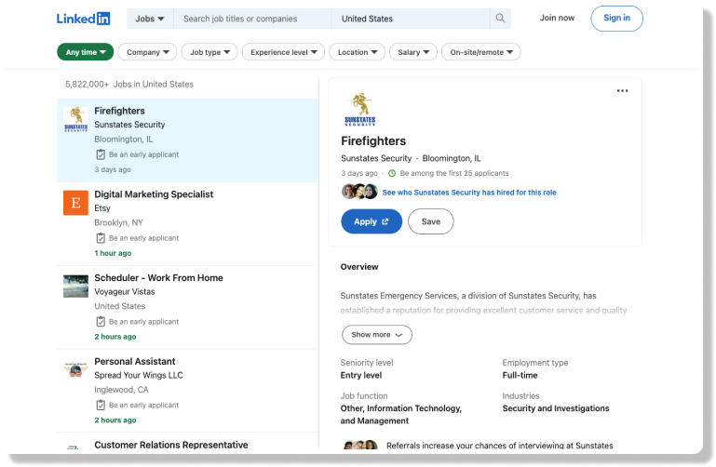The width and height of the screenshot is (716, 467).
Task: Open See who Sunstates Security has hired link
Action: (x=468, y=193)
